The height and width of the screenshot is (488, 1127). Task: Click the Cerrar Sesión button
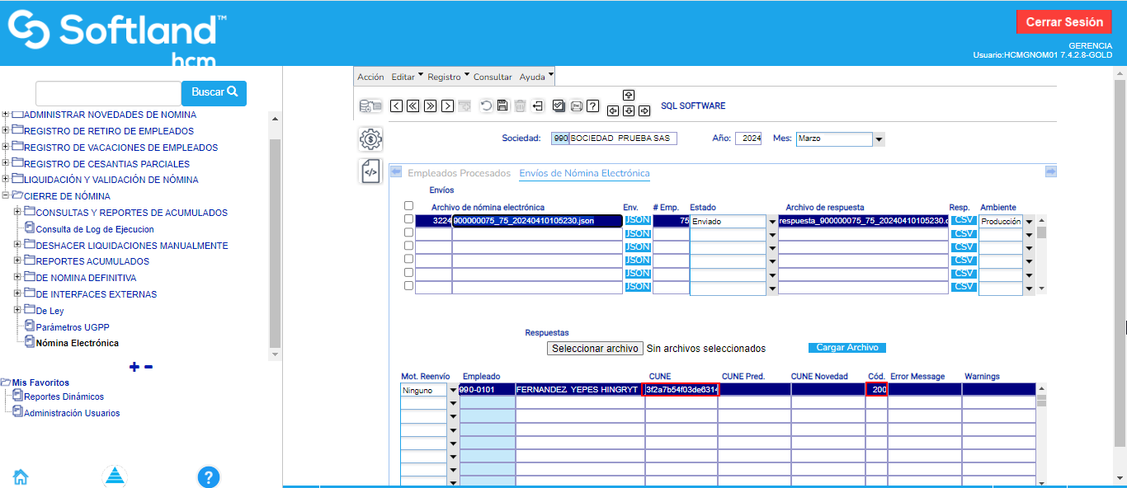1063,22
